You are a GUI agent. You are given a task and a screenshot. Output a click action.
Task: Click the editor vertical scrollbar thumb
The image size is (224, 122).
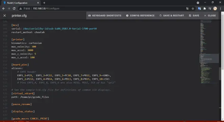click(x=220, y=74)
